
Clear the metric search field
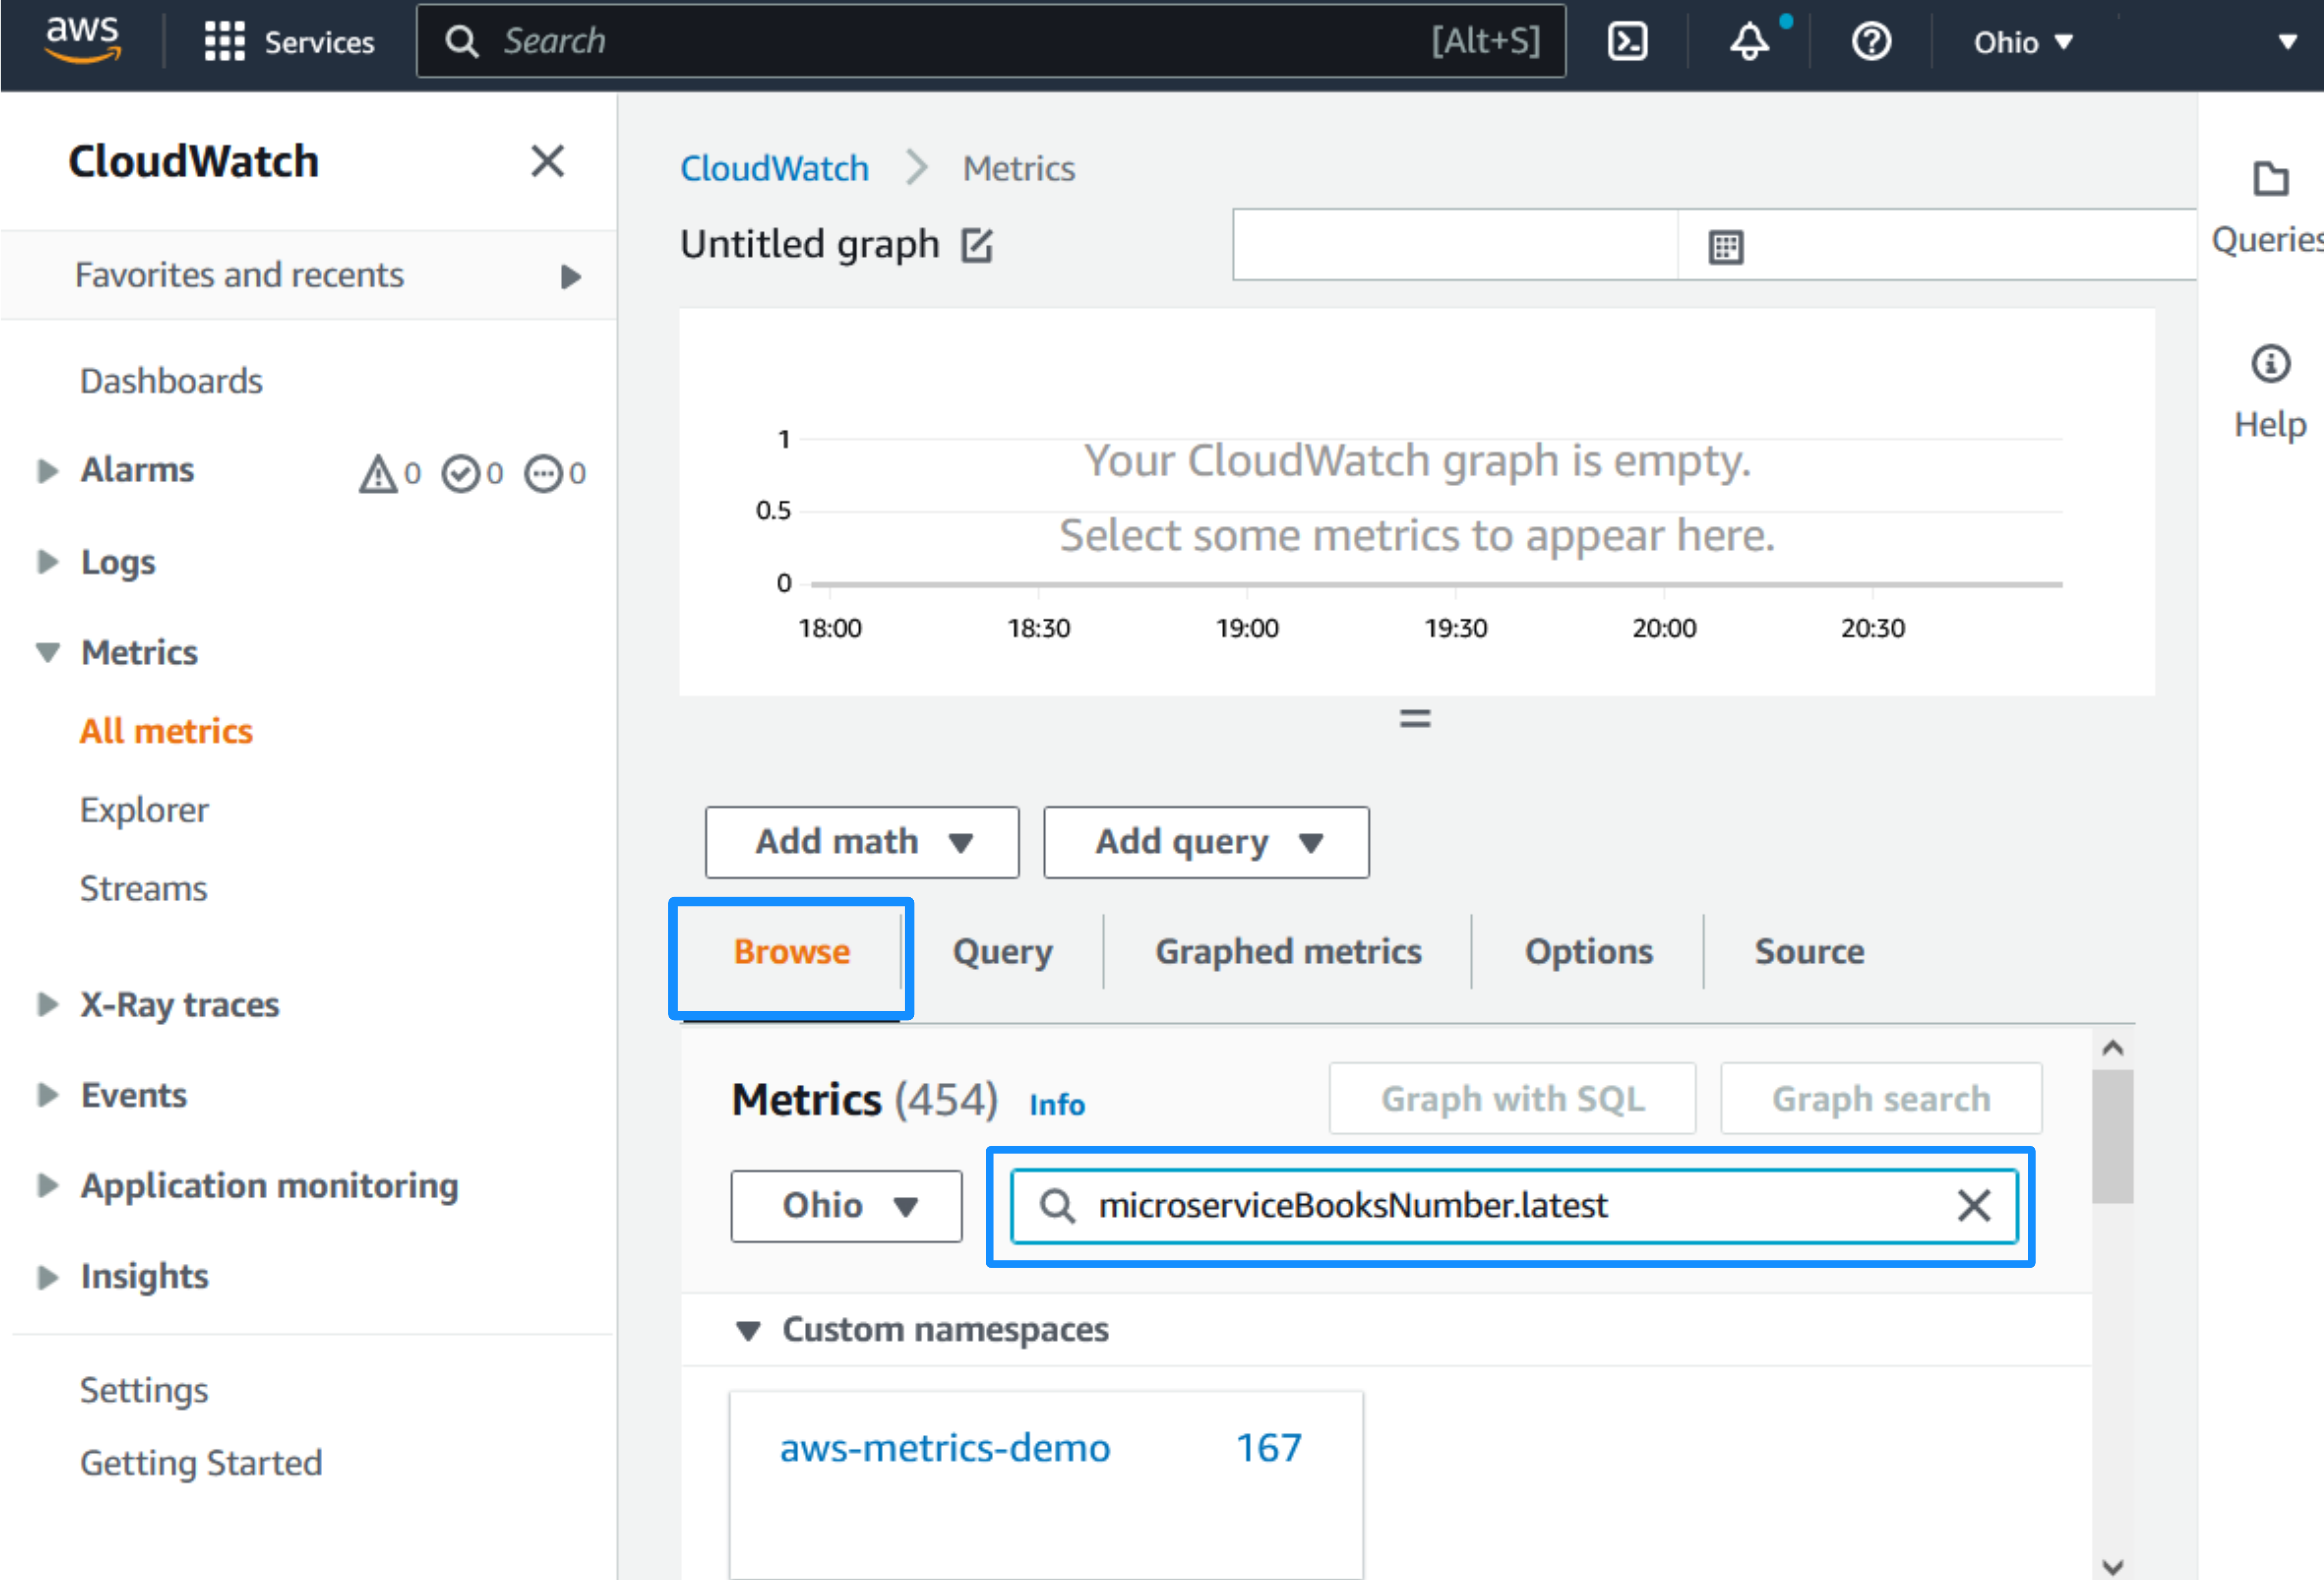1974,1206
